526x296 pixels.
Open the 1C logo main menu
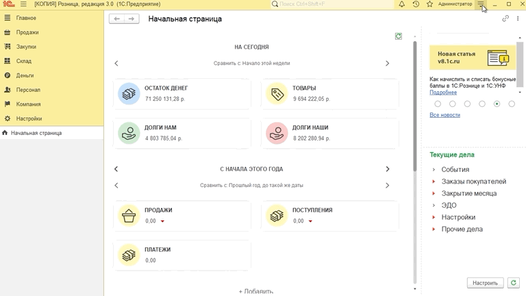9,4
